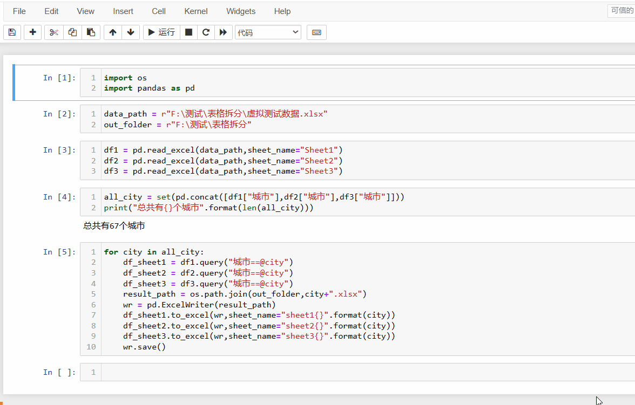Click the df_sheet3 = df3.query line
The height and width of the screenshot is (405, 635).
point(208,284)
